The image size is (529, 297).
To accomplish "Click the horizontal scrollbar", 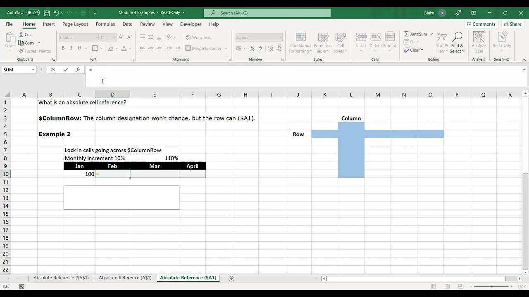I will pyautogui.click(x=416, y=278).
